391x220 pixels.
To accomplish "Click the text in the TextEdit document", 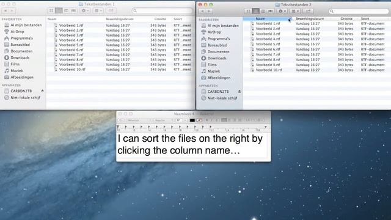I will click(x=190, y=144).
